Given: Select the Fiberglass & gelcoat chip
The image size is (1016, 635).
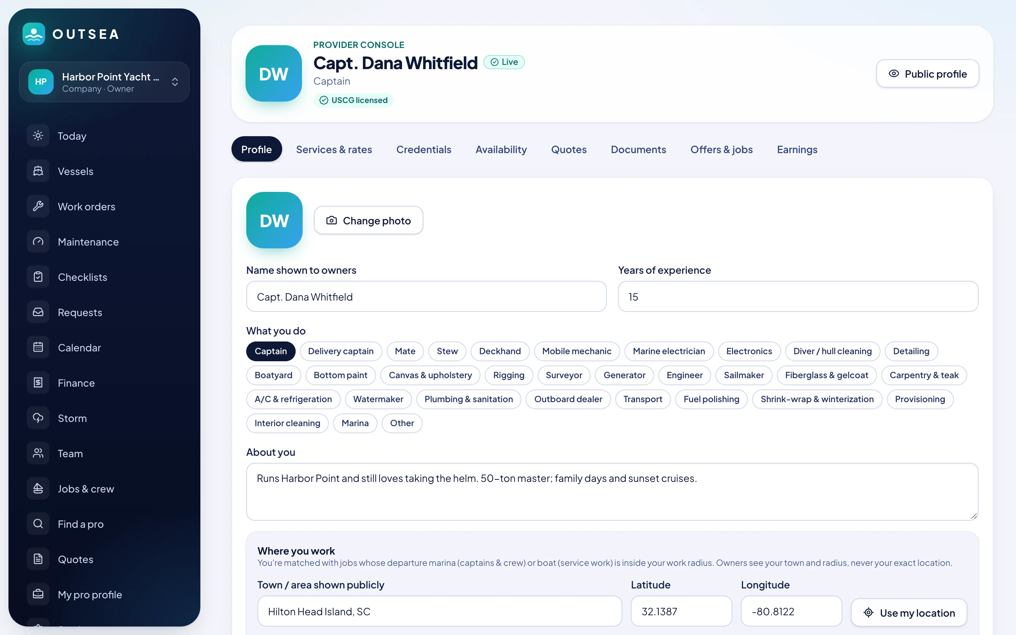Looking at the screenshot, I should [x=826, y=375].
